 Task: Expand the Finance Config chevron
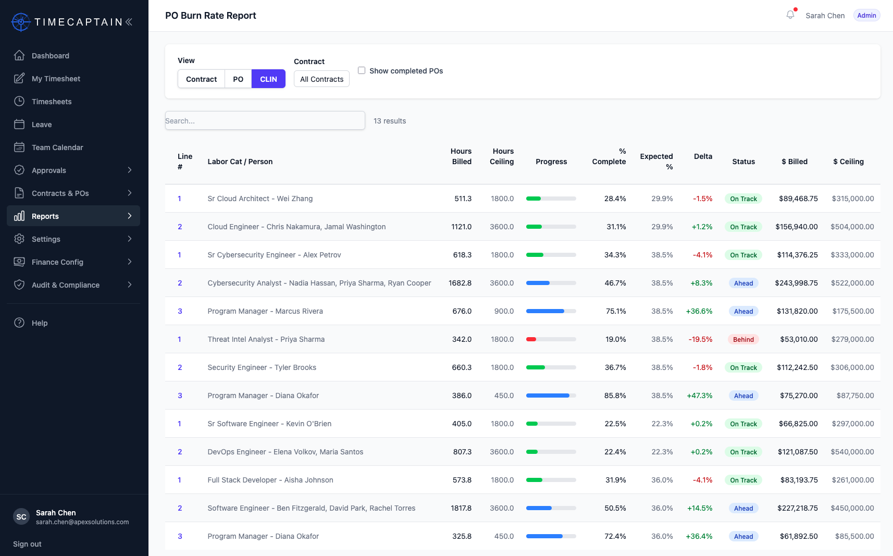(129, 262)
